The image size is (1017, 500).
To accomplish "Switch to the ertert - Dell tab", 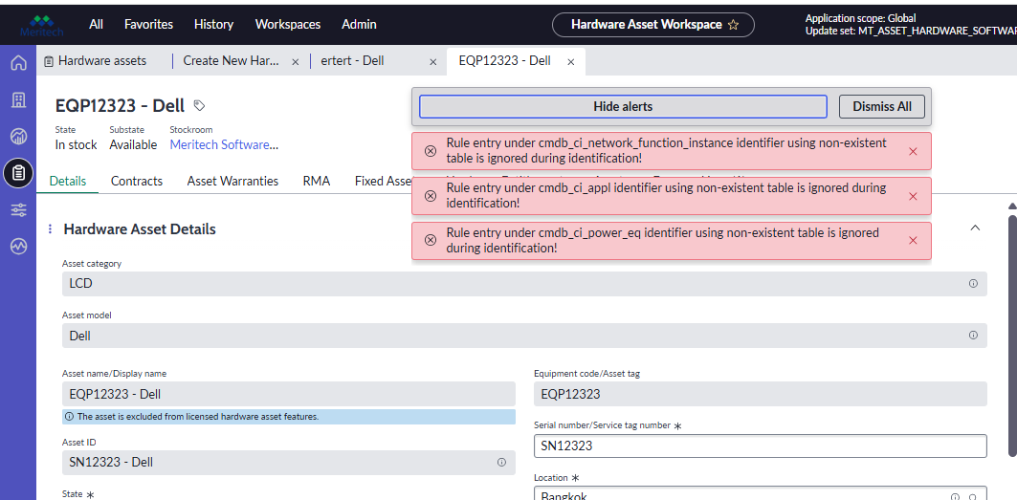I will (x=353, y=61).
